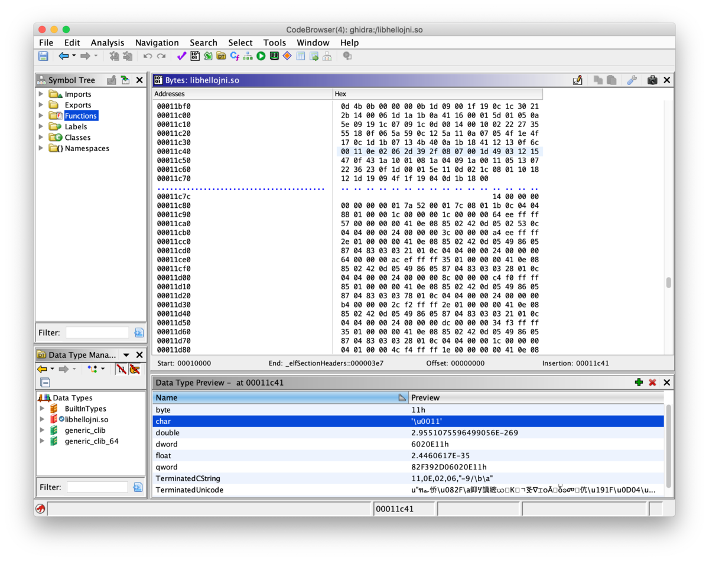Open the Edit menu
Image resolution: width=709 pixels, height=561 pixels.
click(72, 43)
